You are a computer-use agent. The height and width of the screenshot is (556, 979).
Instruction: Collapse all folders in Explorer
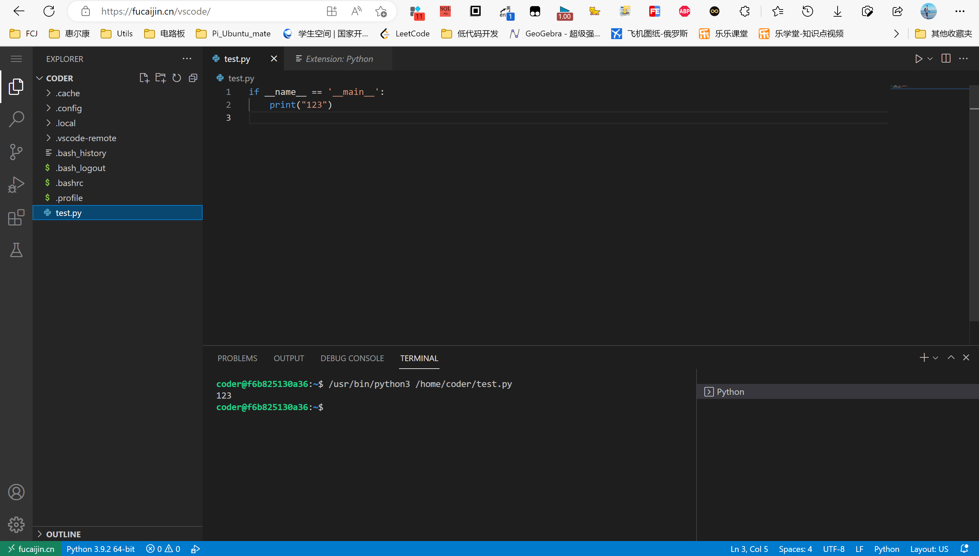pos(193,78)
